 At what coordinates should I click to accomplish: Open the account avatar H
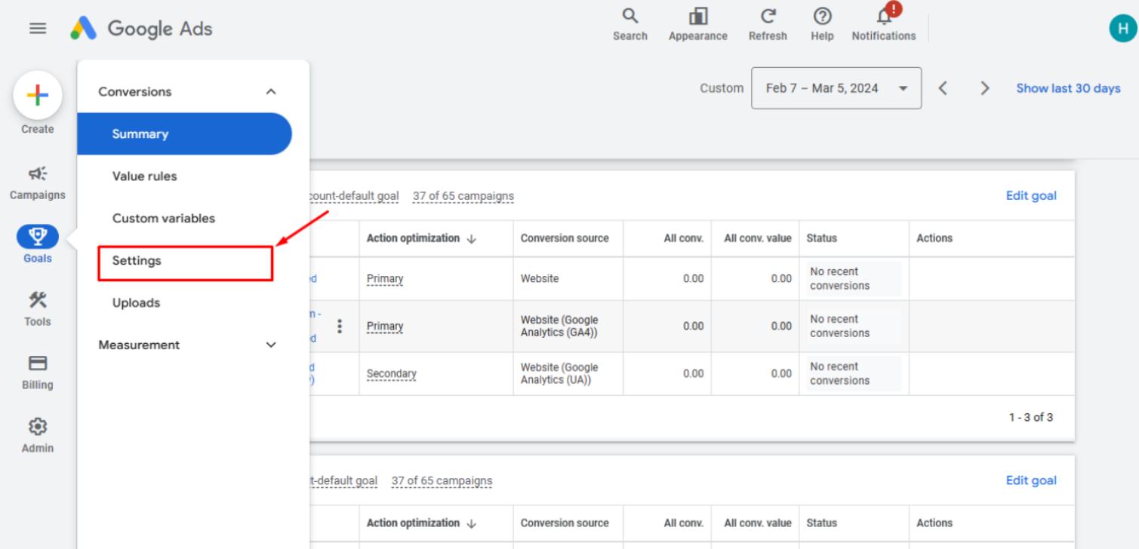[1122, 28]
